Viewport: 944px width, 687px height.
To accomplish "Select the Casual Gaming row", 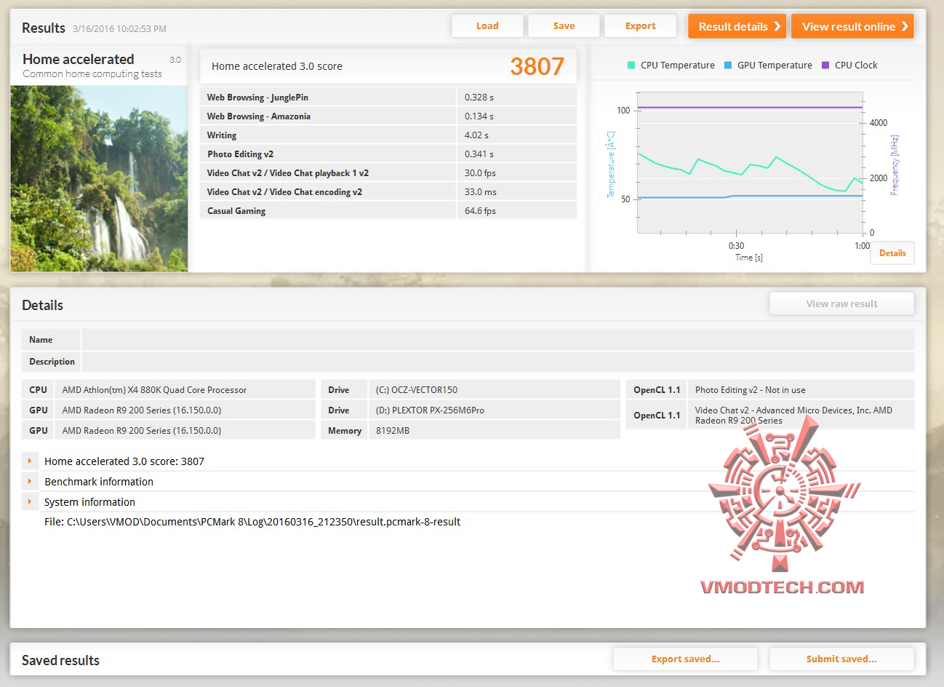I will click(x=388, y=210).
